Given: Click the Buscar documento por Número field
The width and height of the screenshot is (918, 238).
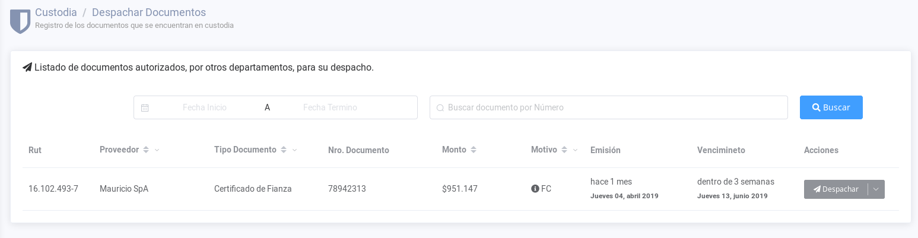Looking at the screenshot, I should pyautogui.click(x=611, y=107).
